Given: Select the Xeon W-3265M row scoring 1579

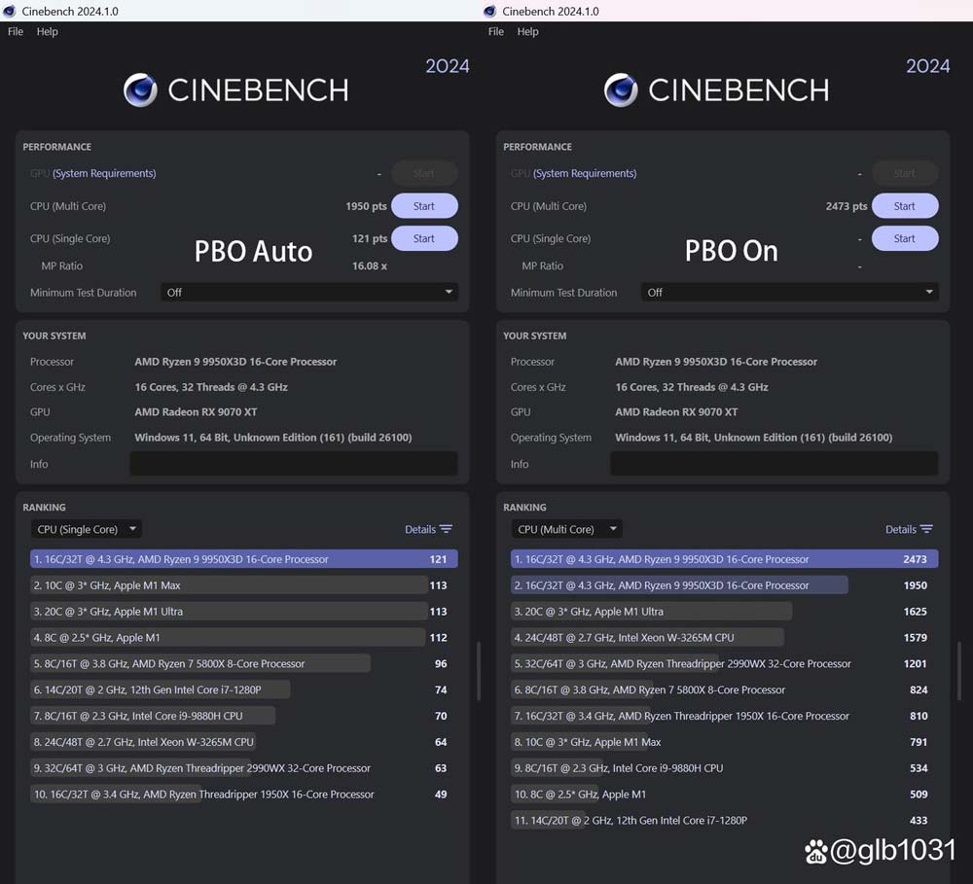Looking at the screenshot, I should coord(724,637).
